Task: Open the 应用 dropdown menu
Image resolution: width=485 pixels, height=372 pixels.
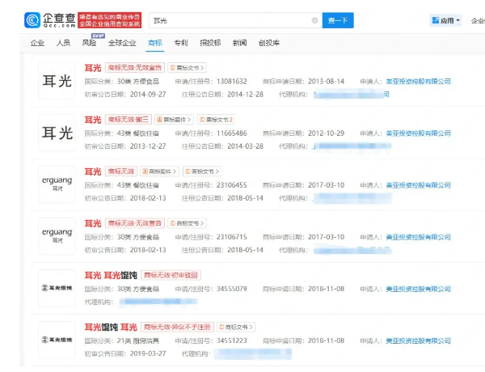Action: (445, 20)
